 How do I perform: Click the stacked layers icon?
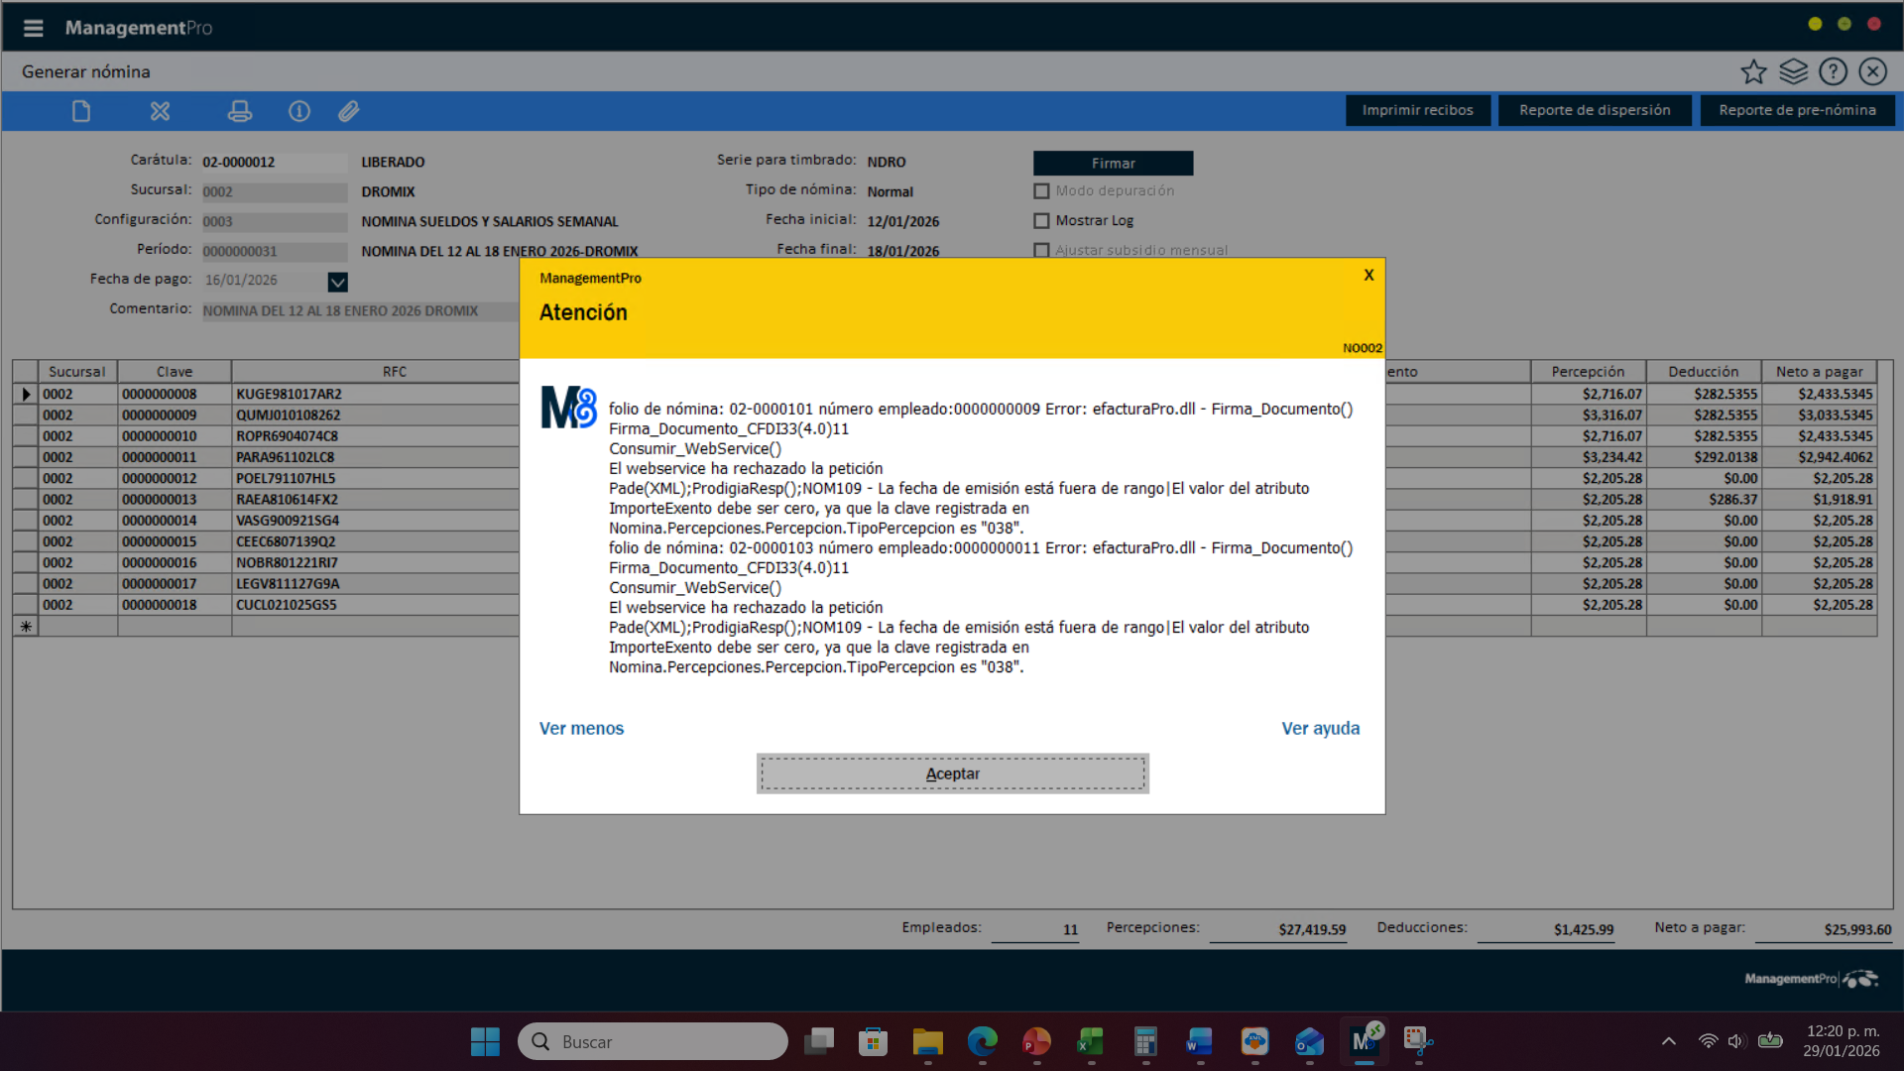(1793, 71)
